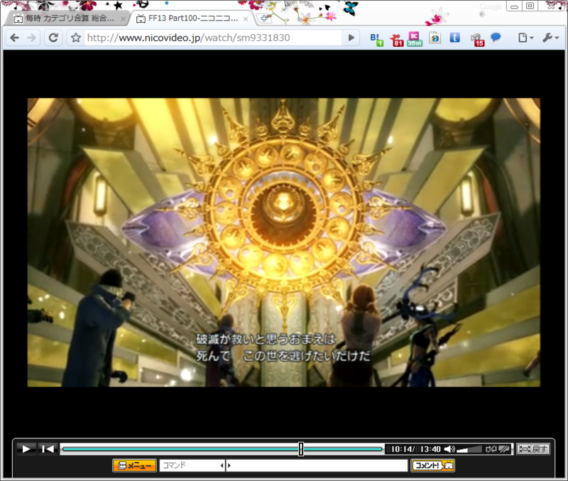Click the Go arrow beside the URL
Screen dimensions: 568x481
coord(351,38)
